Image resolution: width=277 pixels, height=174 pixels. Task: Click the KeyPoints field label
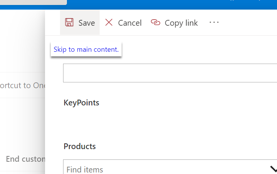pyautogui.click(x=82, y=103)
